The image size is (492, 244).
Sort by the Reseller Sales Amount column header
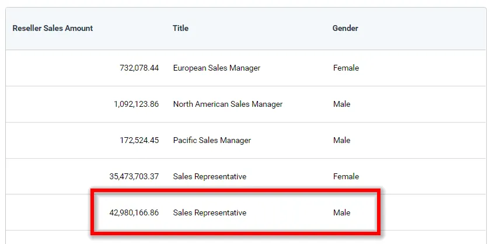coord(53,28)
